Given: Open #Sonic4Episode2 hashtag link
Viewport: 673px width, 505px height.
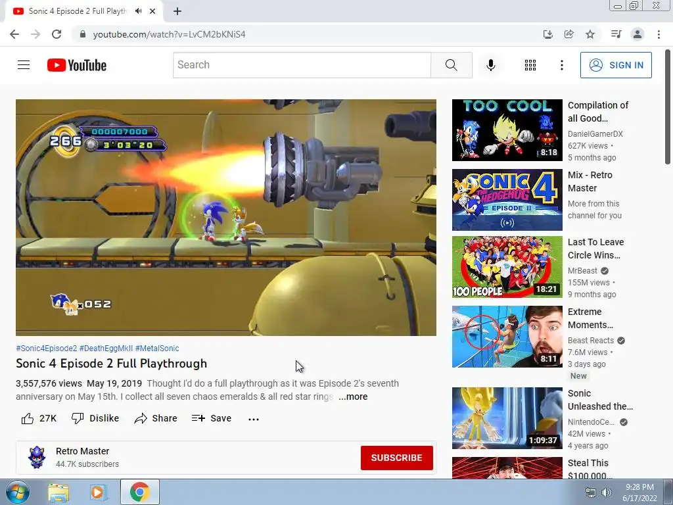Looking at the screenshot, I should coord(47,349).
